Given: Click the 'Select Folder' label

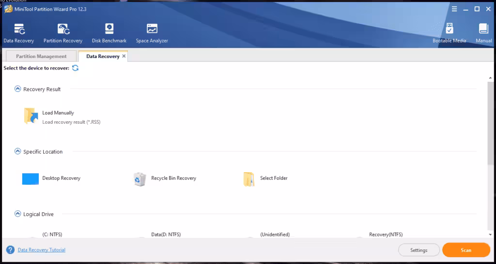Looking at the screenshot, I should pos(274,178).
